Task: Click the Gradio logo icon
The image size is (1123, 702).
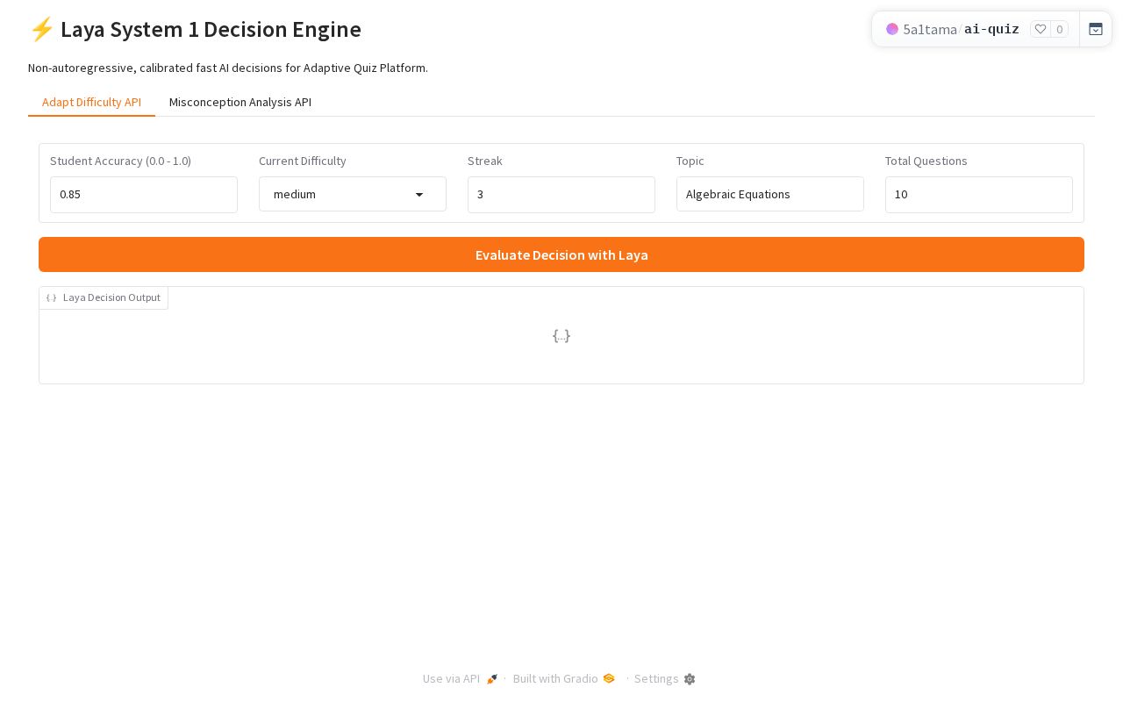Action: click(x=609, y=678)
